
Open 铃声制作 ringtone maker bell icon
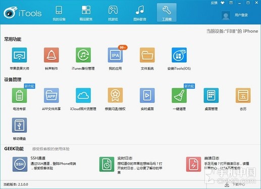(51, 55)
